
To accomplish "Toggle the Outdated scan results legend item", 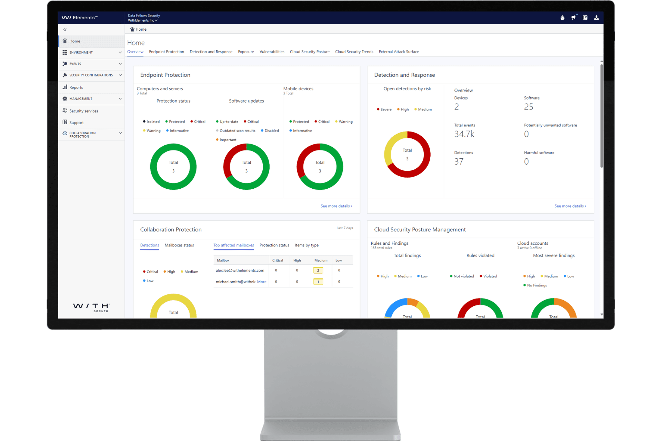I will pyautogui.click(x=235, y=130).
